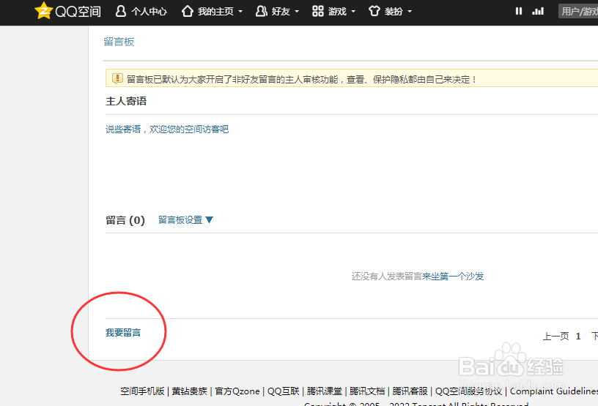Click the QQ空间 star logo
598x406 pixels.
coord(43,11)
